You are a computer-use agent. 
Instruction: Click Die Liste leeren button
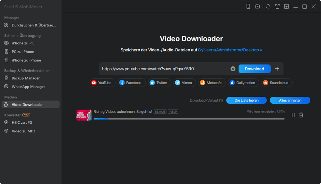point(247,101)
